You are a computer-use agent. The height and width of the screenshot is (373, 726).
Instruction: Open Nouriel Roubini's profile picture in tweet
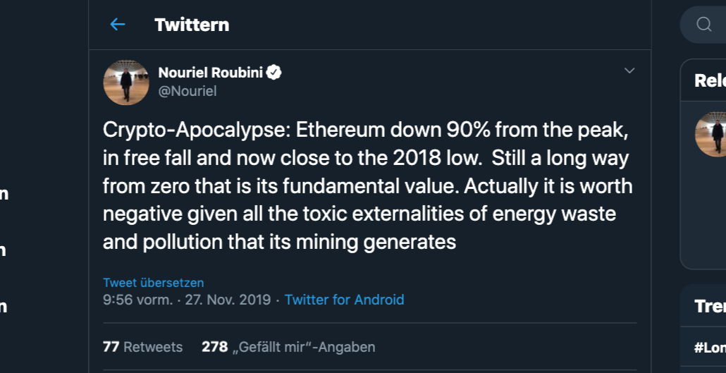coord(126,82)
